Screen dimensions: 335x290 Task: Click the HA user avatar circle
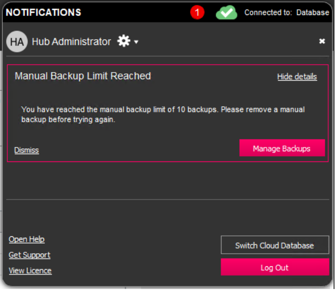[x=16, y=42]
